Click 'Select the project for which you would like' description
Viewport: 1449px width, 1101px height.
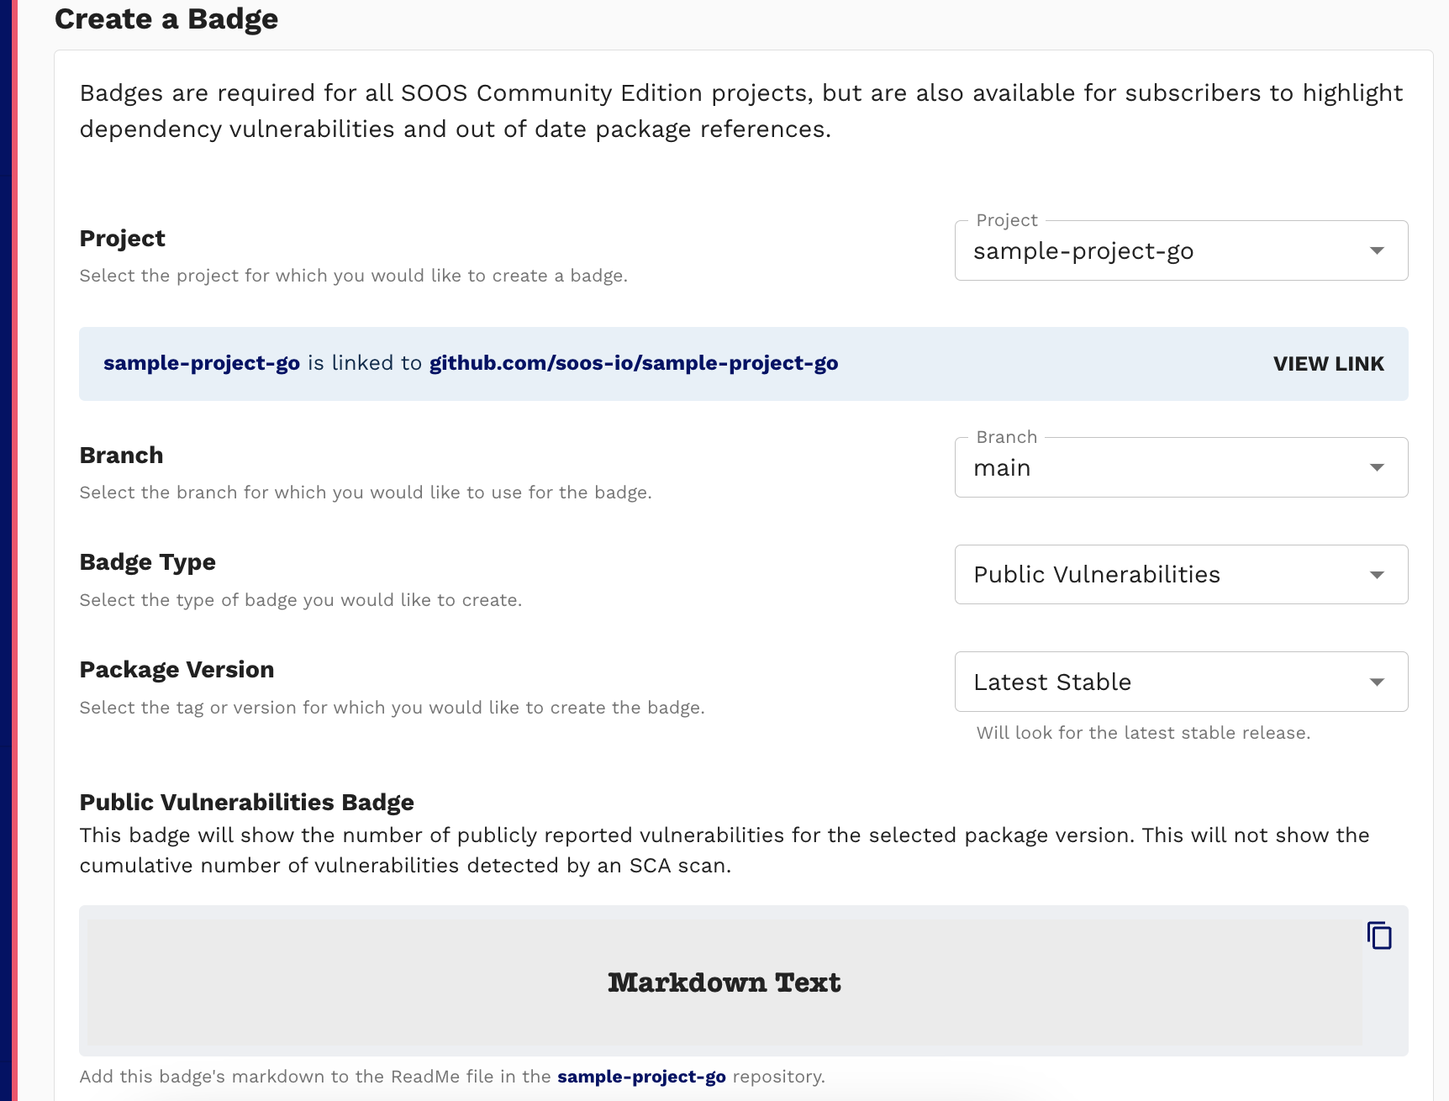(x=354, y=276)
